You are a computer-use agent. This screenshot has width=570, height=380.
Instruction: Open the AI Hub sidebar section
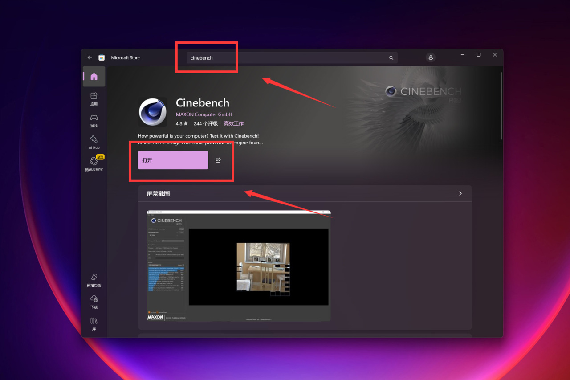coord(94,143)
